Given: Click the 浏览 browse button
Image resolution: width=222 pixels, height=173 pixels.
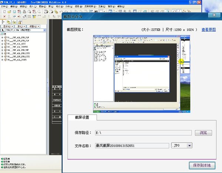Looking at the screenshot, I should click(x=203, y=133).
